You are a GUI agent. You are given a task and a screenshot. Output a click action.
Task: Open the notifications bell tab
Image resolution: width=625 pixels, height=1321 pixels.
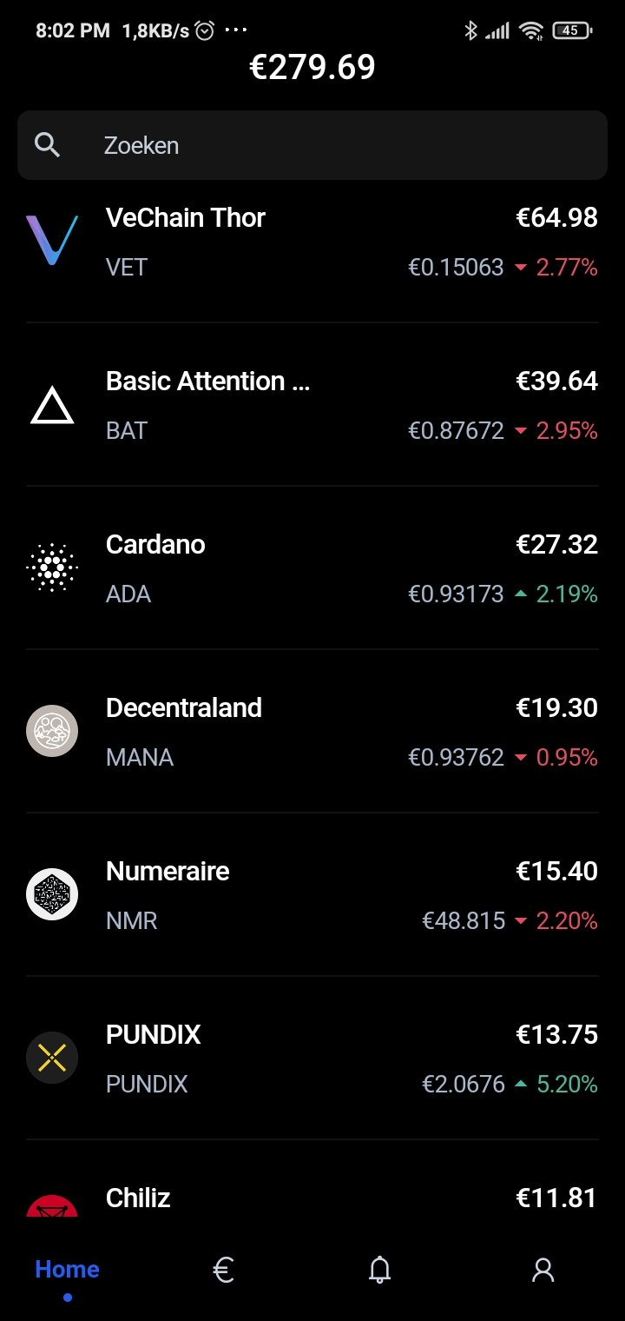[380, 1271]
